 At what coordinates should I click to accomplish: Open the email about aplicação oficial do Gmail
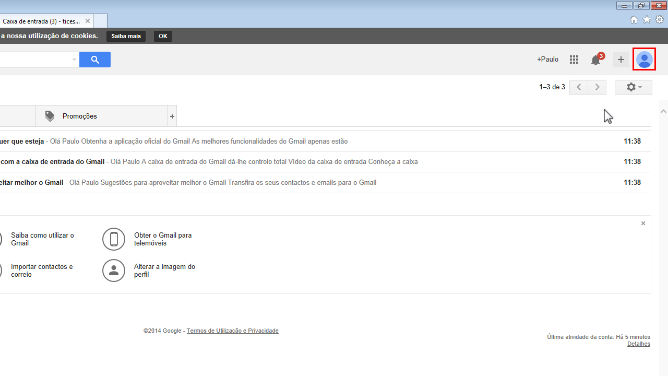(x=326, y=141)
